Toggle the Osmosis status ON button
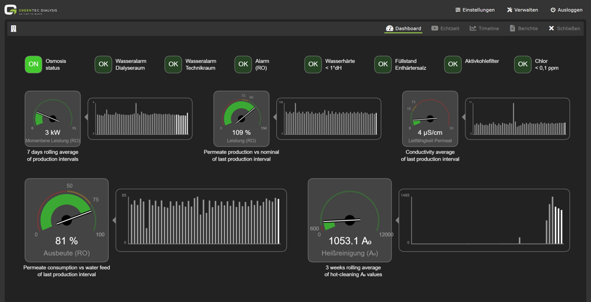This screenshot has width=591, height=302. click(x=33, y=65)
